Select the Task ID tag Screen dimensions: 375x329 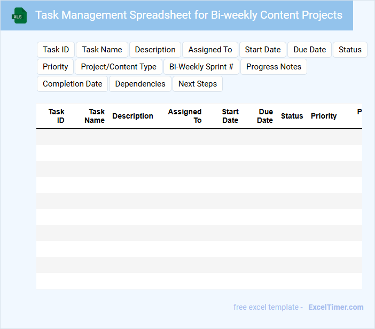(56, 50)
